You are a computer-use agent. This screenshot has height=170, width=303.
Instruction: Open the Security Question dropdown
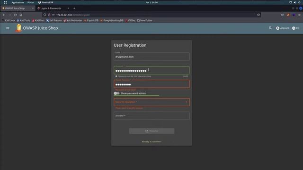[151, 102]
